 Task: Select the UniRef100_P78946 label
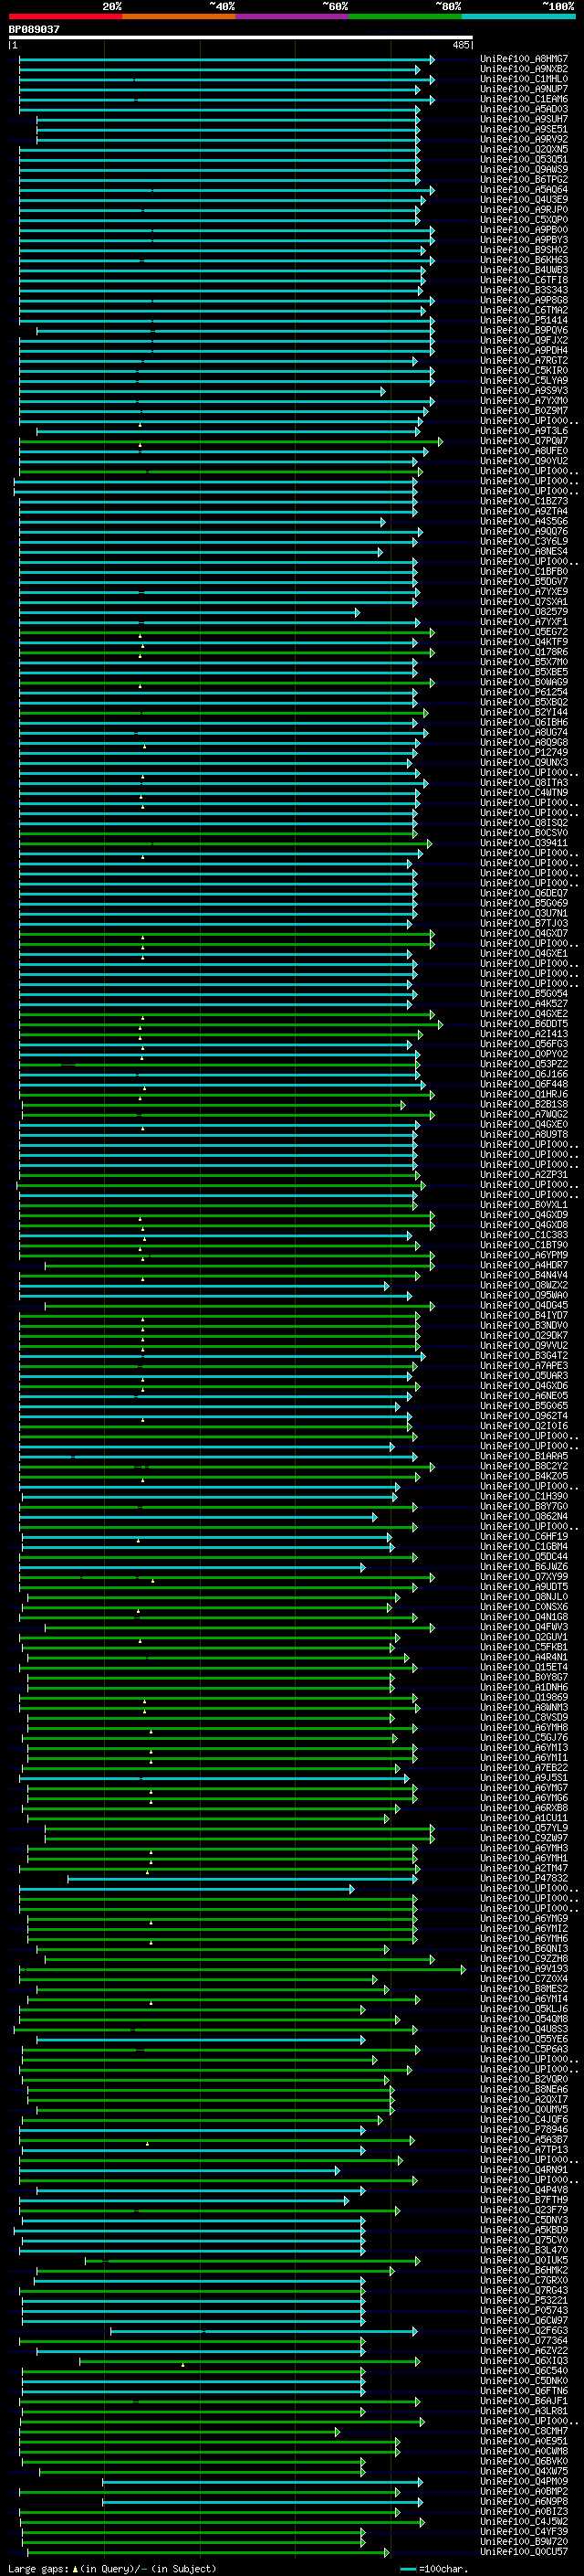(x=524, y=2130)
